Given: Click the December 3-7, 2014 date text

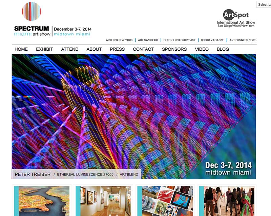Looking at the screenshot, I should coord(72,29).
